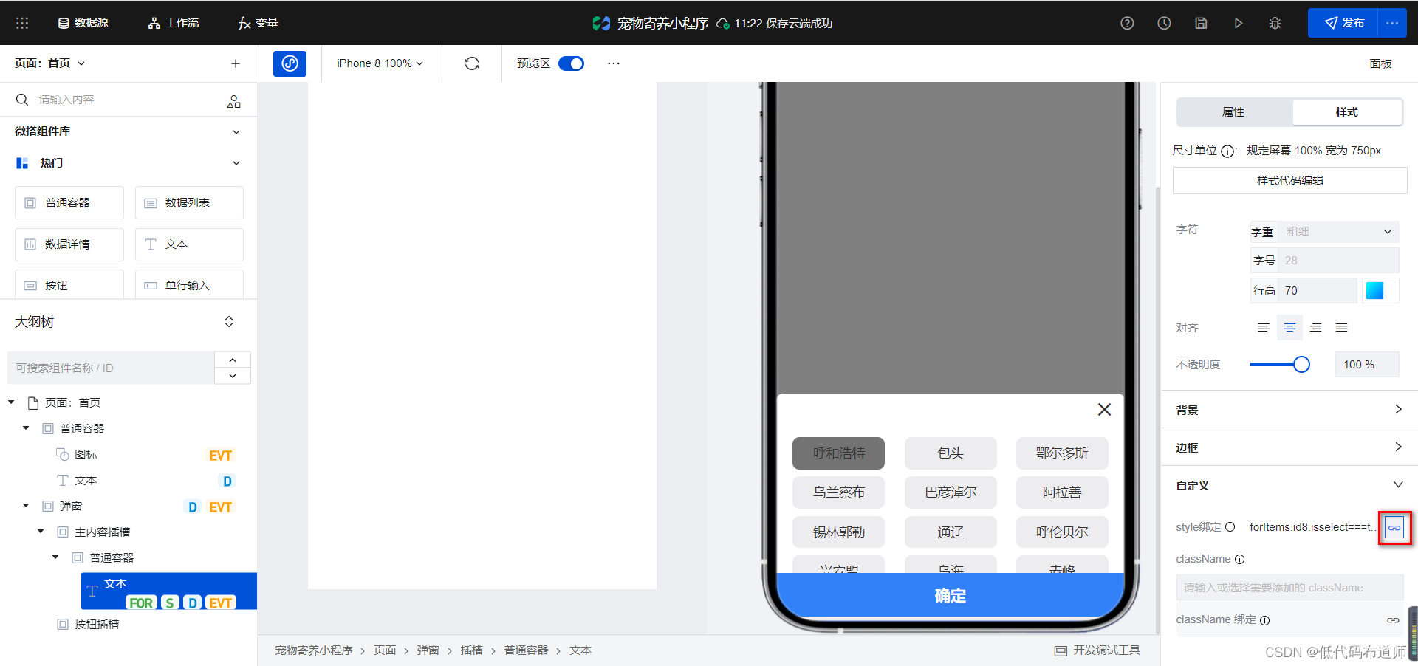Click the 面板 panel button
Image resolution: width=1418 pixels, height=666 pixels.
pos(1380,64)
